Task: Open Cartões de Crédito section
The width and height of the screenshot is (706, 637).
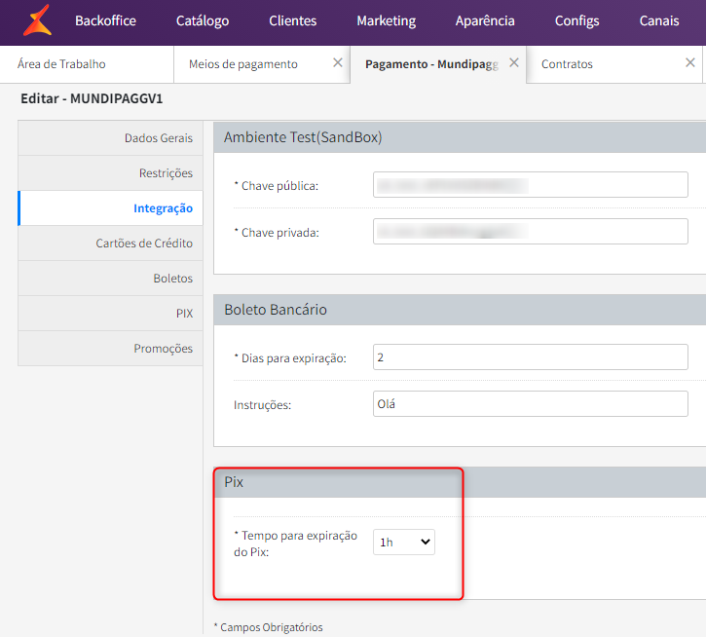Action: point(110,244)
